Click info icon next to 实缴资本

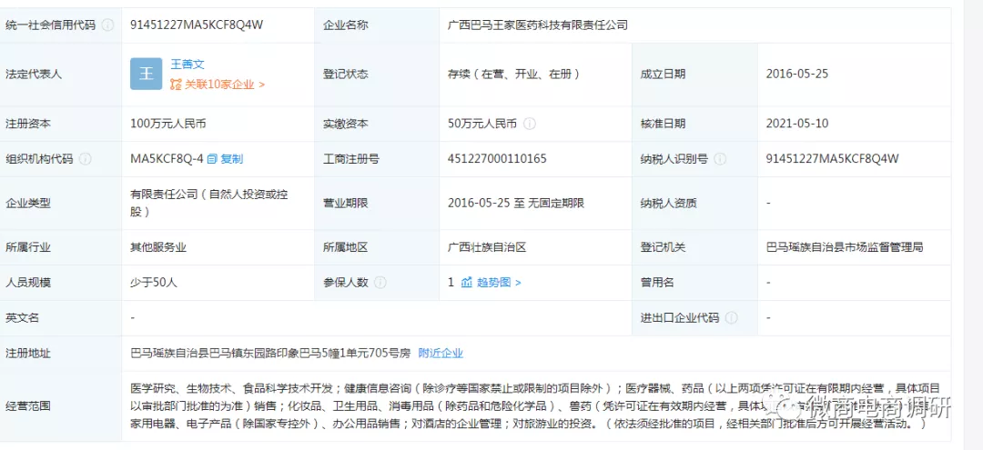click(530, 124)
